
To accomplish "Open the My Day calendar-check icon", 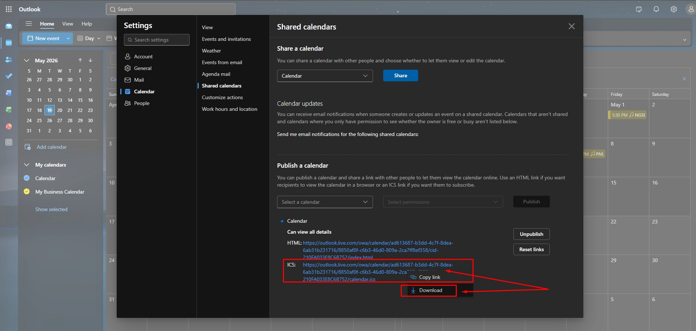I will 639,9.
